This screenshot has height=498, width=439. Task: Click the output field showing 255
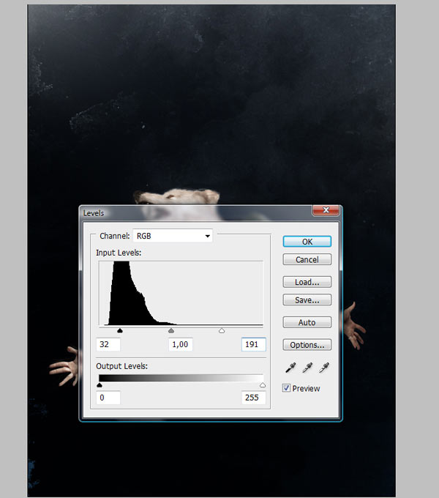point(253,398)
